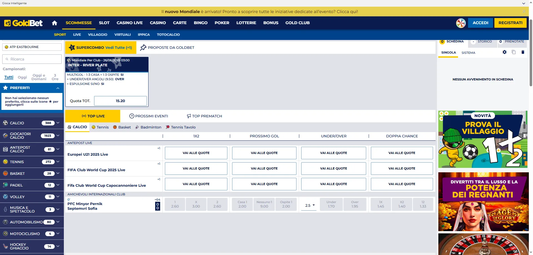Click the copy betslip icon
This screenshot has height=255, width=533.
tap(514, 52)
